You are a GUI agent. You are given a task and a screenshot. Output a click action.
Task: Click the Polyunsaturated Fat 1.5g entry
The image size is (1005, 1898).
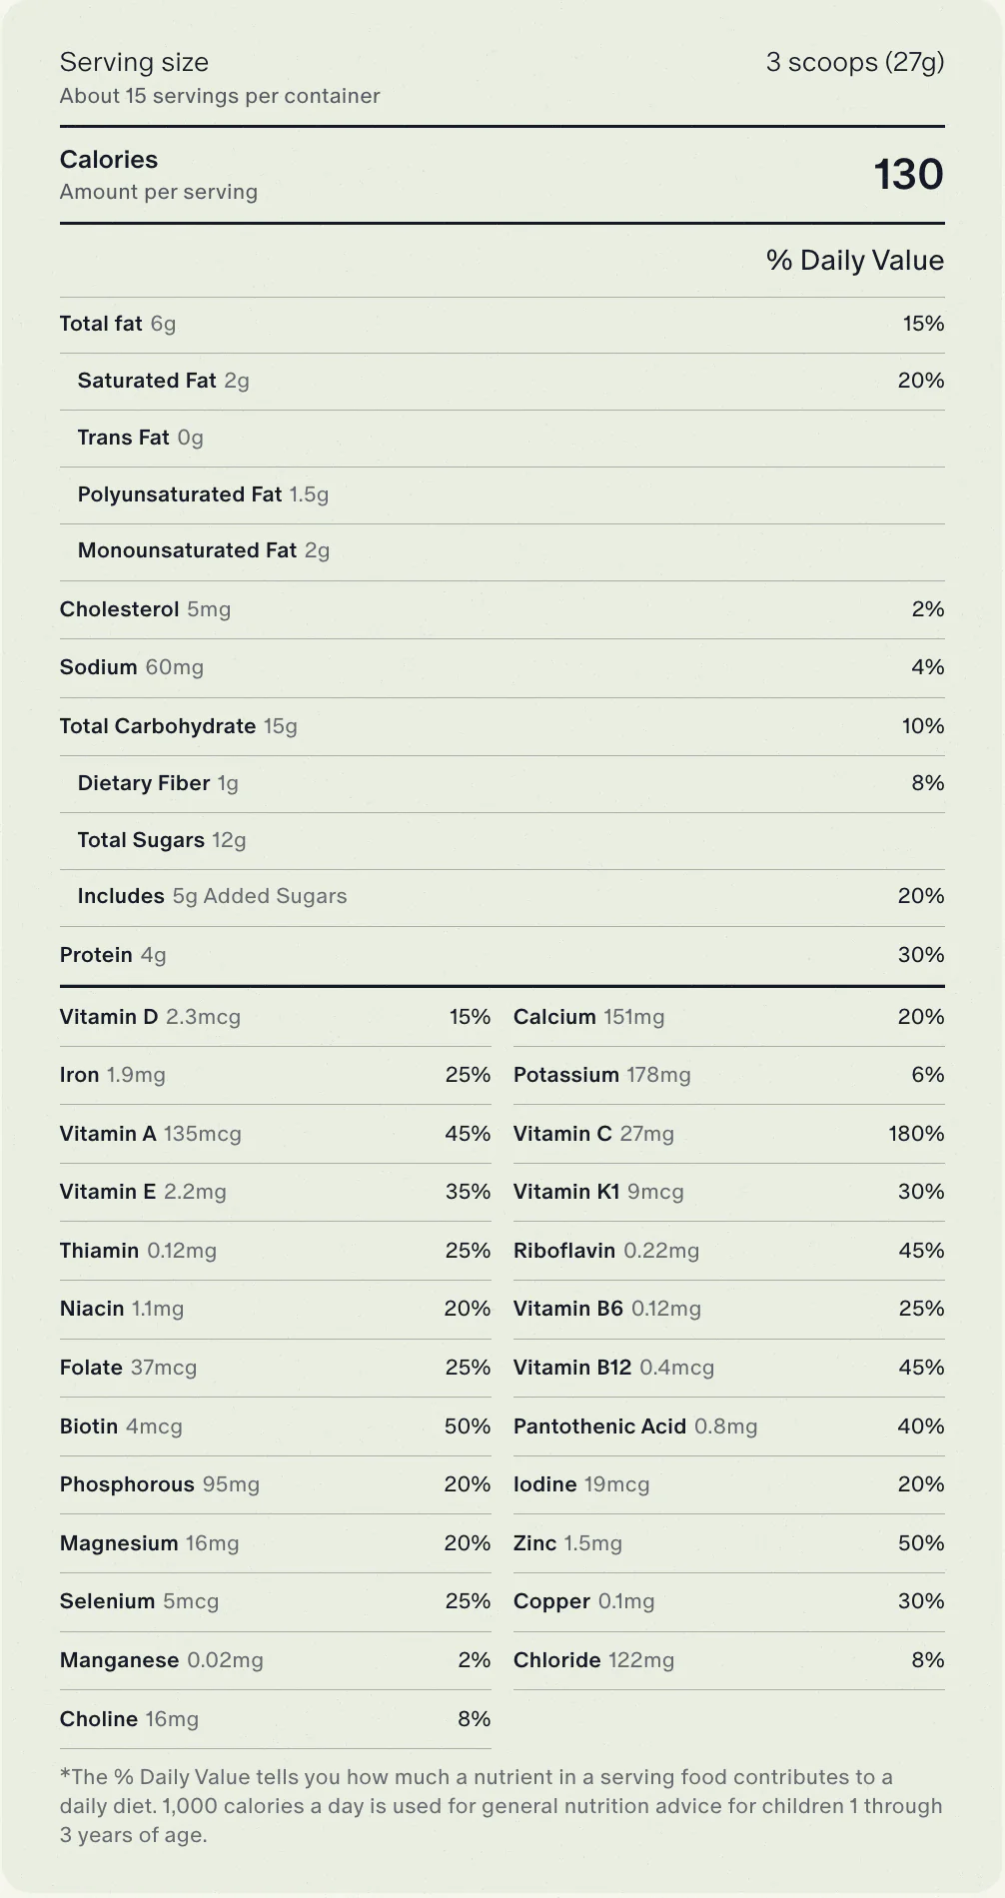point(204,494)
